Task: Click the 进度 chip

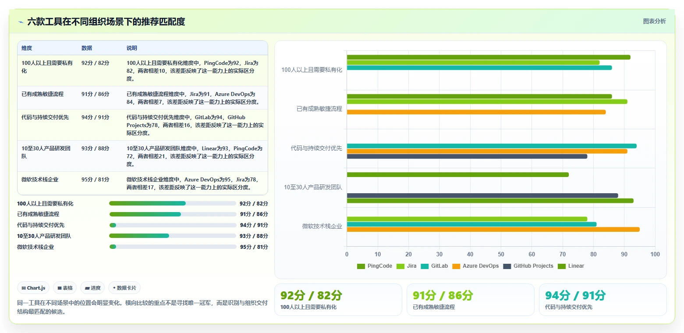Action: click(92, 288)
